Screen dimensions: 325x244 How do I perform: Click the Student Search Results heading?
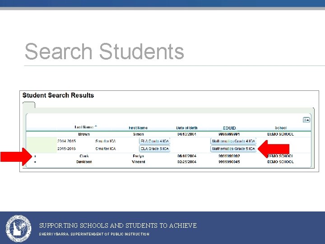coord(58,95)
